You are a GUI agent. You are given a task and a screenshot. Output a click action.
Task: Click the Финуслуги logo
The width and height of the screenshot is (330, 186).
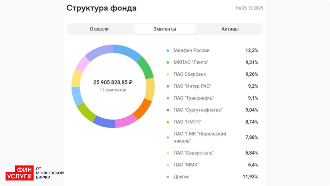(20, 173)
